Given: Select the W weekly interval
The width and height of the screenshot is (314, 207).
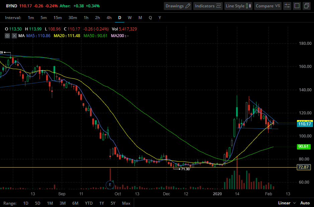Looking at the screenshot, I should tap(130, 18).
